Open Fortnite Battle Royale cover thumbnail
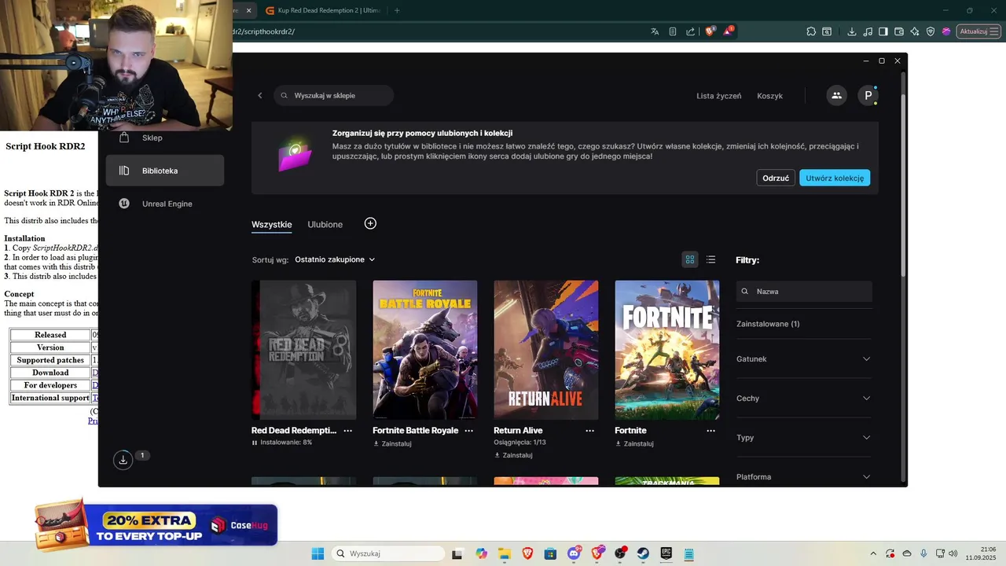The image size is (1006, 566). click(x=425, y=350)
